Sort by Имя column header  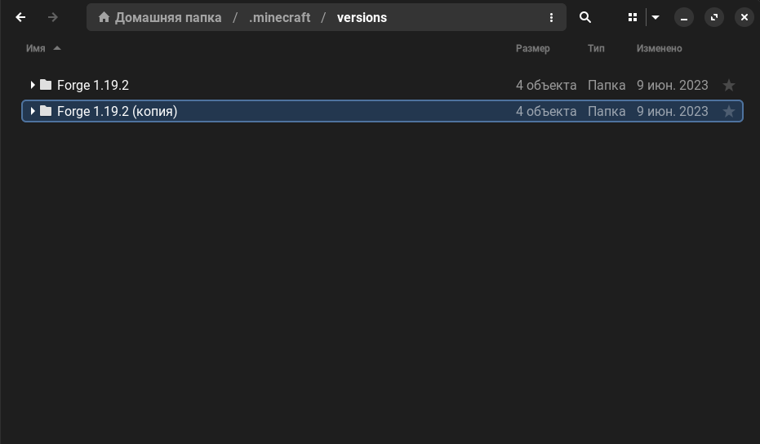[x=35, y=48]
